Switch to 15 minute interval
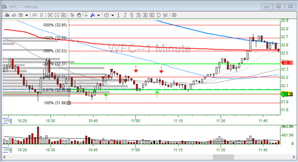This screenshot has height=162, width=298. click(138, 15)
